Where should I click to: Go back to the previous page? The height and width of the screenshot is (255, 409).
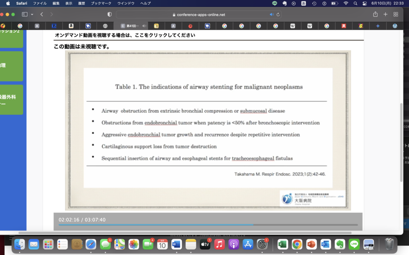(42, 14)
